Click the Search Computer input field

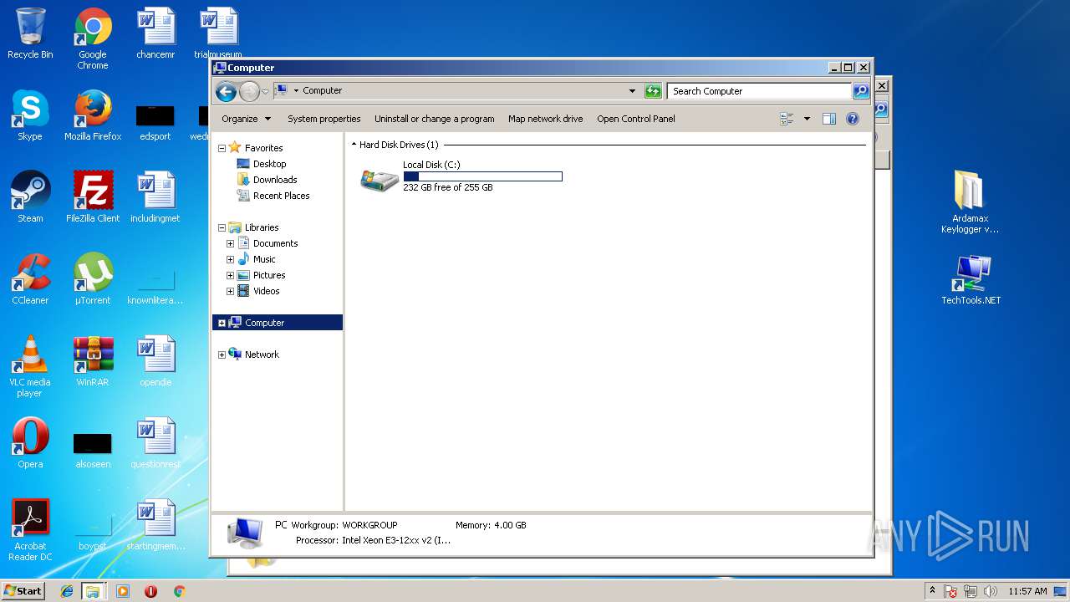[x=760, y=91]
